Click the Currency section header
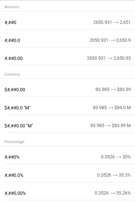 click(12, 74)
